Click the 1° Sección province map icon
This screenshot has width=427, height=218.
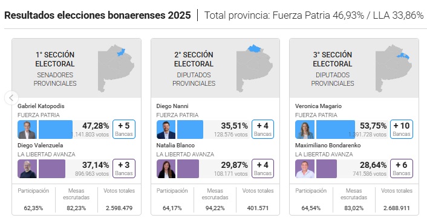click(x=116, y=68)
